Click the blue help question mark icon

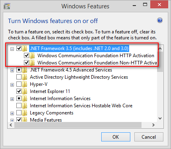tap(160, 21)
